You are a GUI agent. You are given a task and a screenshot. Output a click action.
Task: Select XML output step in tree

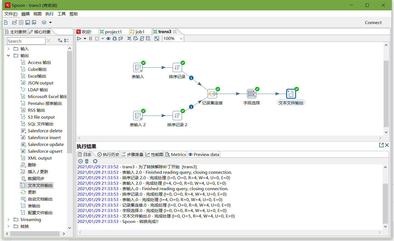tap(40, 158)
